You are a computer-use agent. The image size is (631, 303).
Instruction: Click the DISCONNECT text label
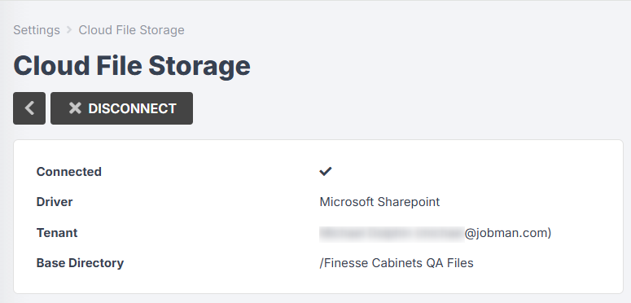[x=133, y=108]
